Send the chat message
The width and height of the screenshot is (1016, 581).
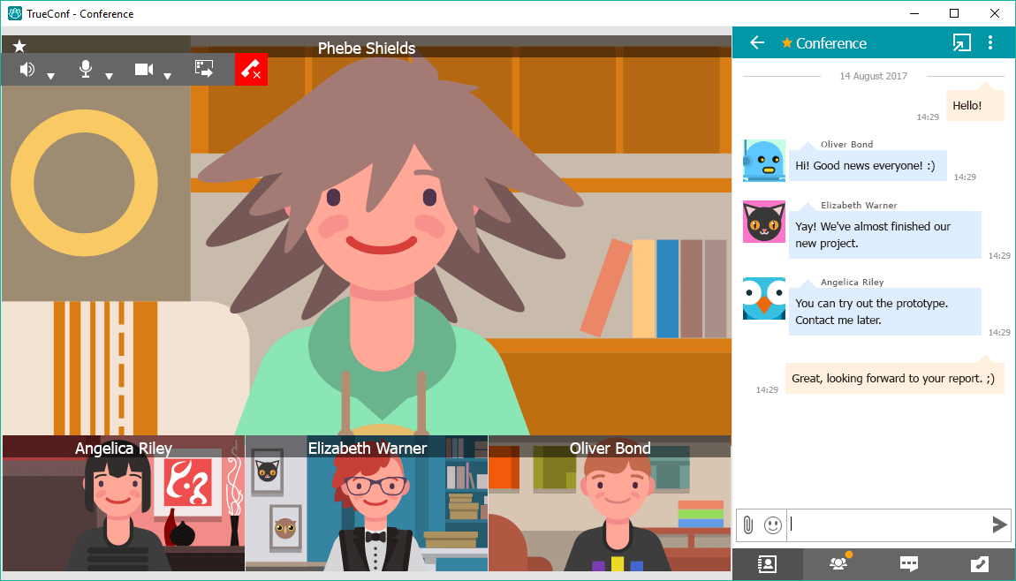tap(1000, 524)
